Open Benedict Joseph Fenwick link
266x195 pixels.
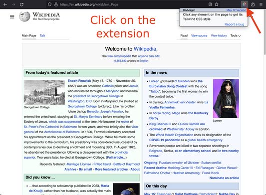[105, 111]
